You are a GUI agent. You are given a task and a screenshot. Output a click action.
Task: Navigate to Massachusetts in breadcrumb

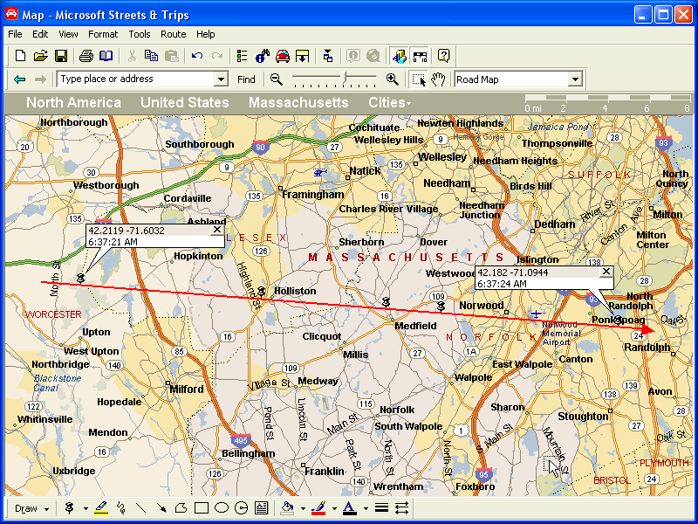click(x=298, y=102)
